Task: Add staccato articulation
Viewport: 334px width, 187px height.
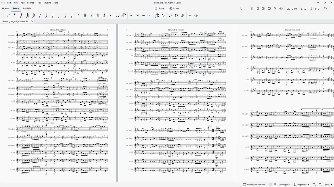Action: click(150, 16)
